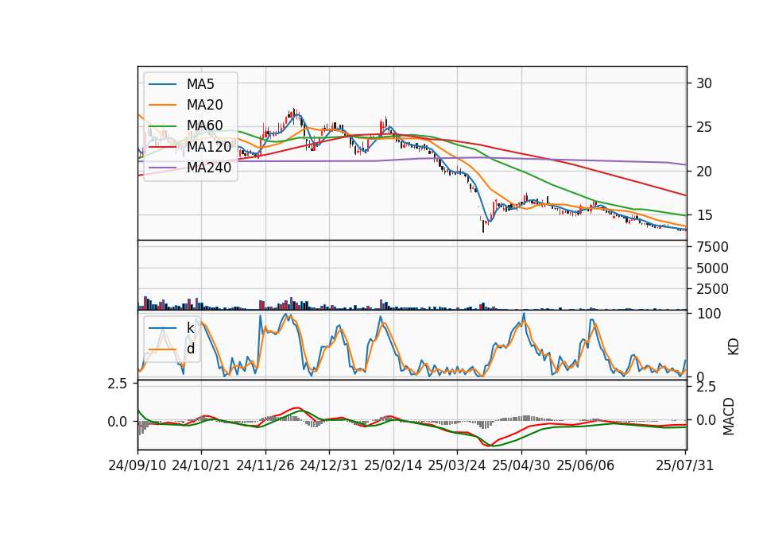Click the price axis value 20

[x=703, y=172]
